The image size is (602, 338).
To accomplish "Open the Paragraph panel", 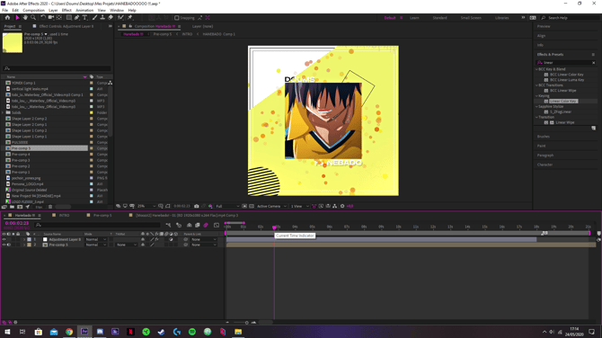I will click(545, 156).
